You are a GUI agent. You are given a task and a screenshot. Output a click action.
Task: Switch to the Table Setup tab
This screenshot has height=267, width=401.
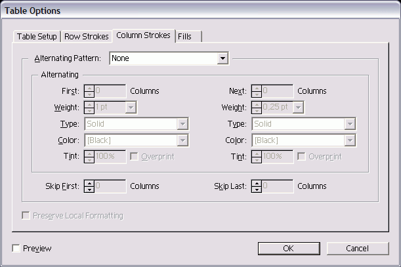(x=37, y=37)
